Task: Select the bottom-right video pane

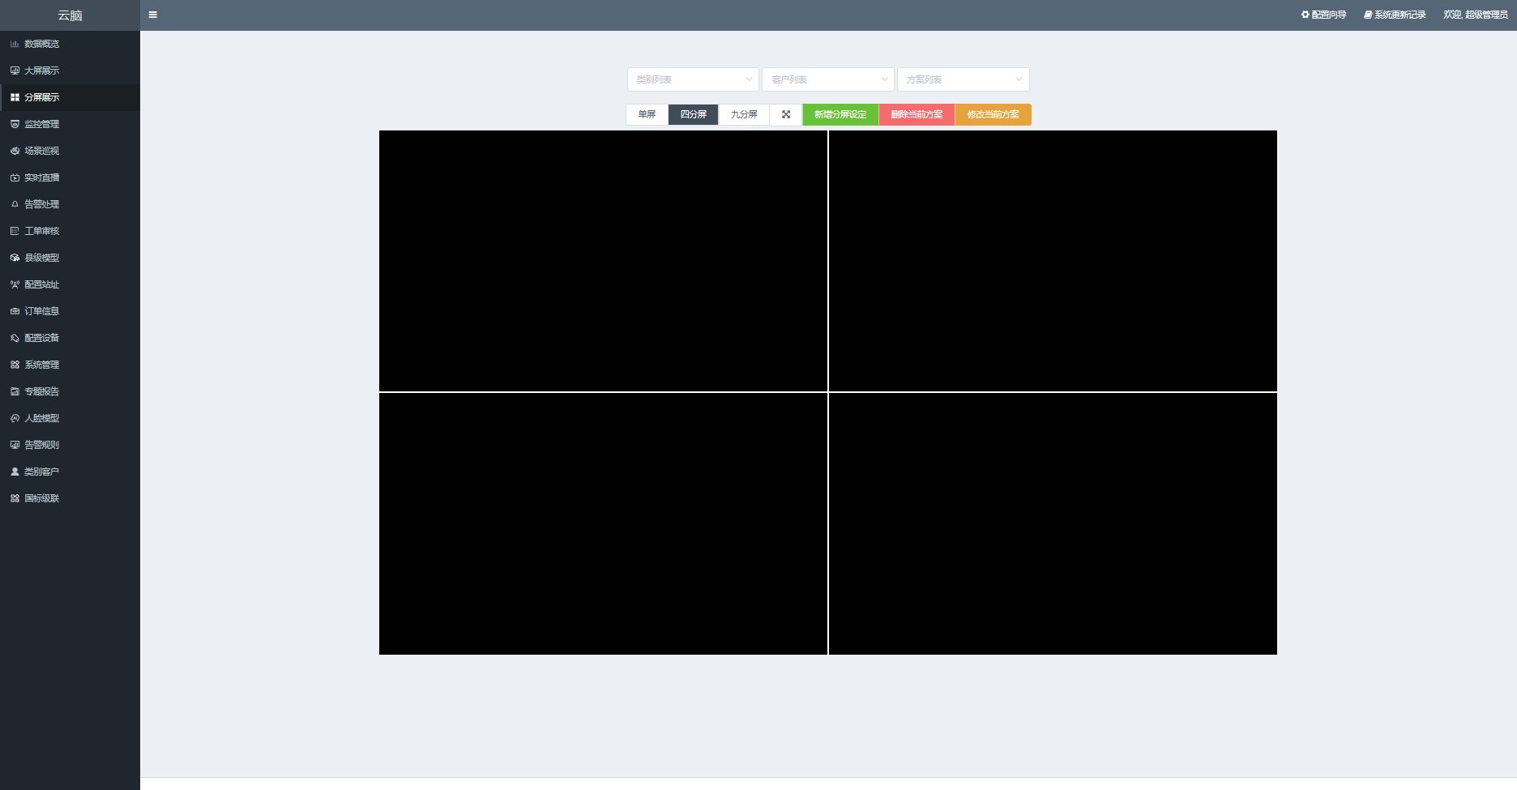Action: (x=1053, y=523)
